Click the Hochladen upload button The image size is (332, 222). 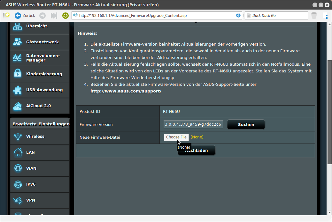196,150
